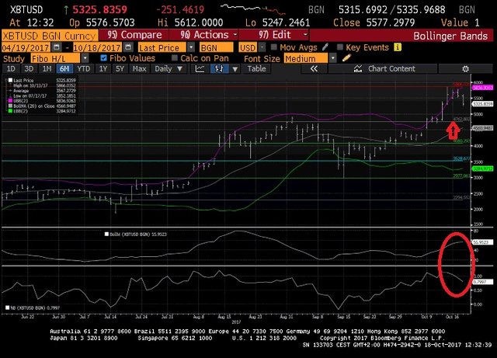Enable Calc on Pan checkbox
The width and height of the screenshot is (497, 358).
click(174, 58)
